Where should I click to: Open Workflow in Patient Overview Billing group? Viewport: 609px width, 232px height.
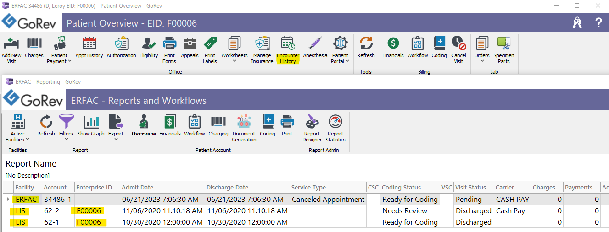pos(418,48)
